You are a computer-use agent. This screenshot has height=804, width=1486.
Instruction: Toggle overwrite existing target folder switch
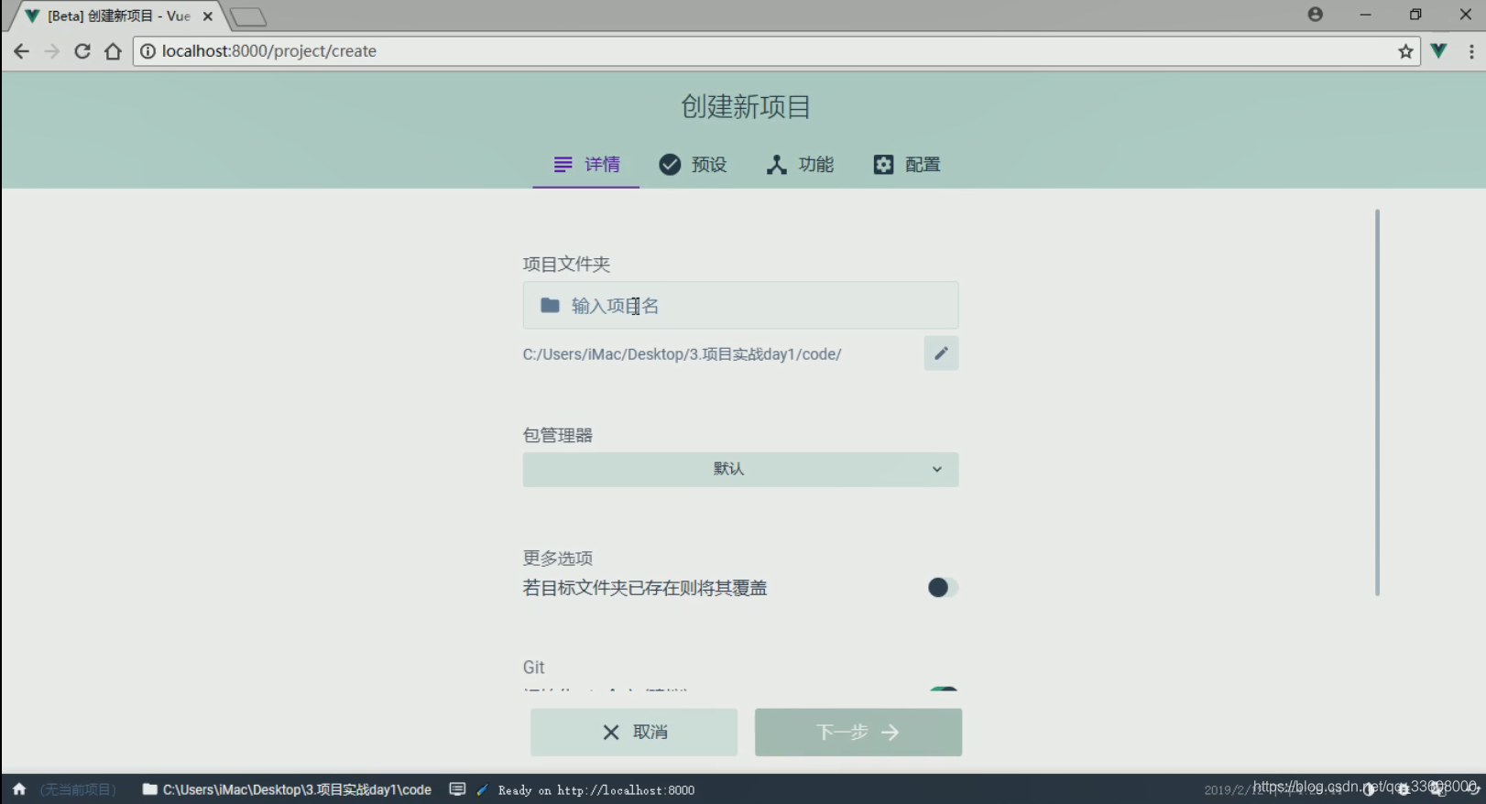943,587
